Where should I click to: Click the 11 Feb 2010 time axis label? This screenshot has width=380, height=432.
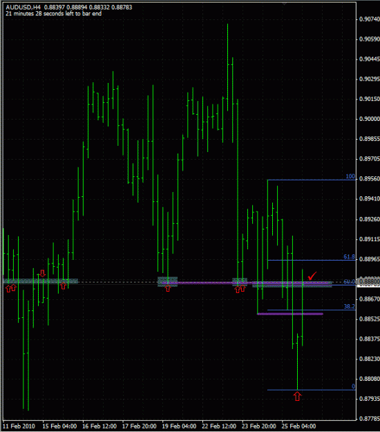[19, 426]
